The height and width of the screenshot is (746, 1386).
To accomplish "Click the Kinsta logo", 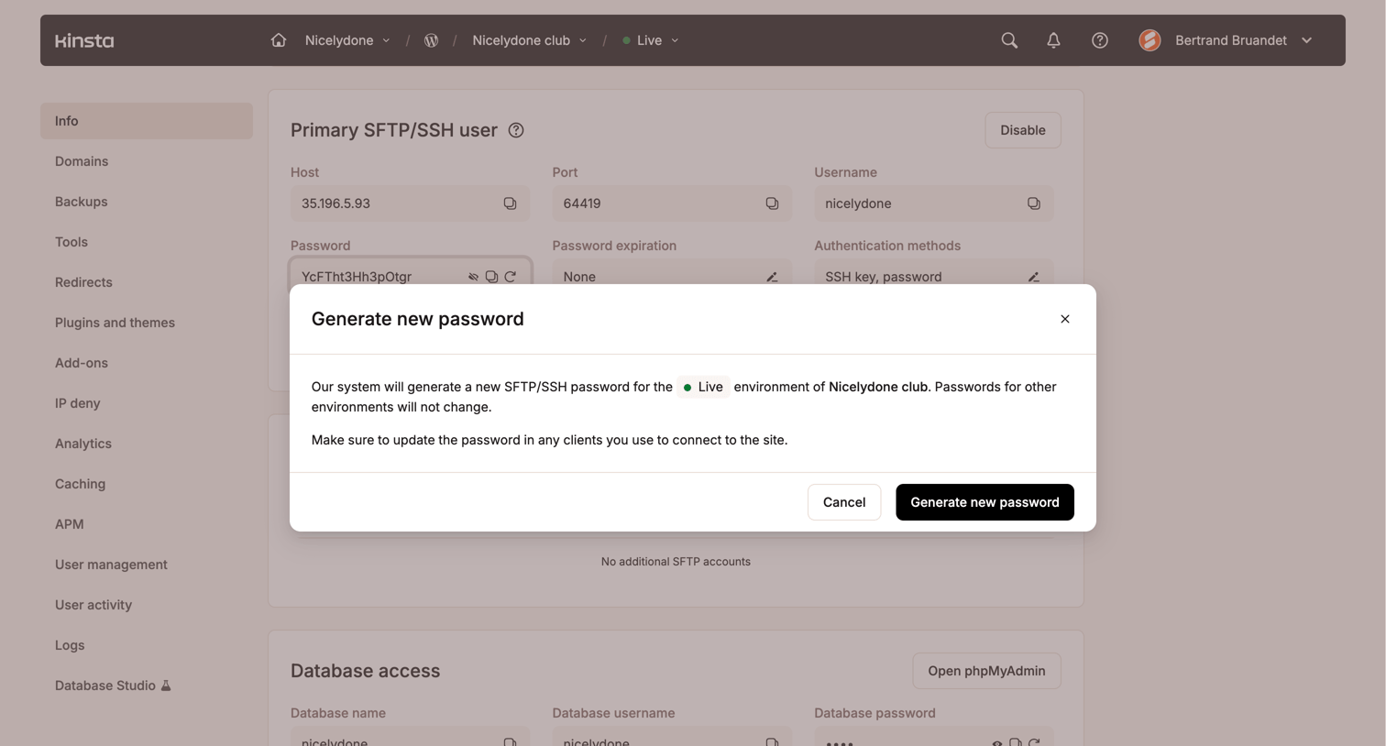I will point(84,40).
